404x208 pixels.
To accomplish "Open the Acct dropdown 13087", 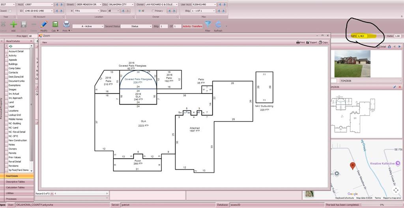I will point(52,5).
